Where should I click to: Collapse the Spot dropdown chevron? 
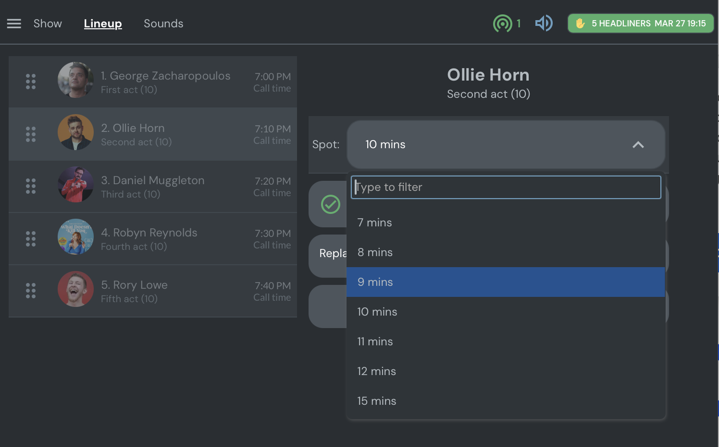click(x=638, y=145)
